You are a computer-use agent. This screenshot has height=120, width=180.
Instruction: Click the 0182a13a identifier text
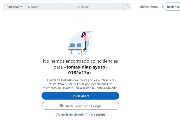tap(79, 73)
